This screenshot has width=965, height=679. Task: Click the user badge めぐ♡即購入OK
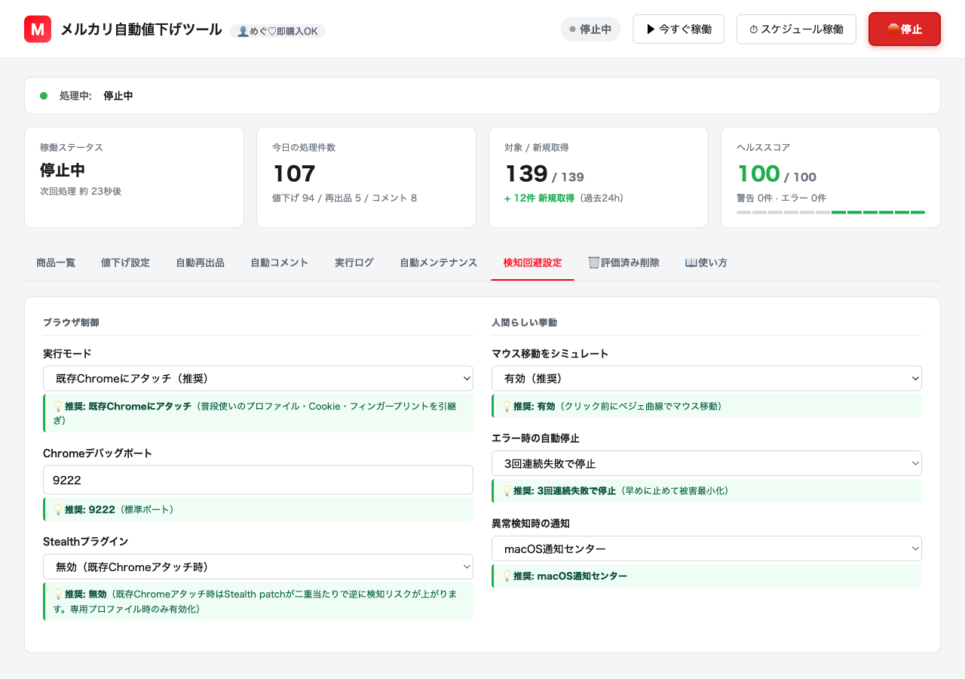pyautogui.click(x=278, y=31)
